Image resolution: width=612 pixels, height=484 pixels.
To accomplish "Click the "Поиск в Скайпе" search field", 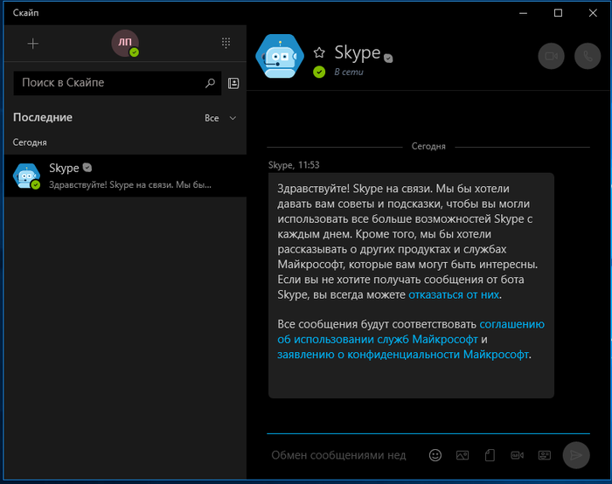I will coord(109,83).
